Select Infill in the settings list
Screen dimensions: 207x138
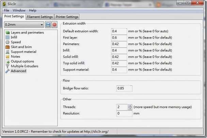pos(14,37)
